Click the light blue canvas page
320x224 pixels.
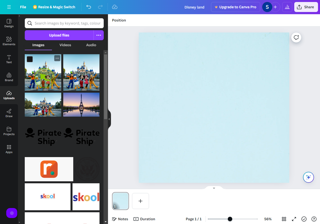coord(214,107)
